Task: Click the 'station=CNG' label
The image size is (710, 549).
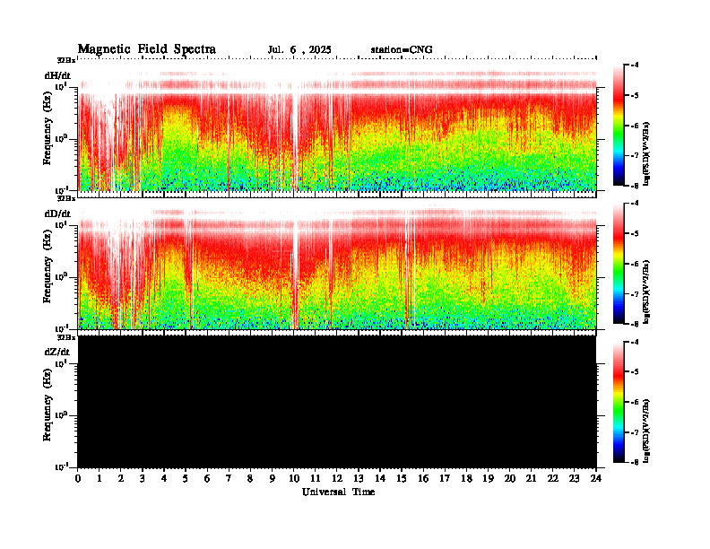Action: 402,50
